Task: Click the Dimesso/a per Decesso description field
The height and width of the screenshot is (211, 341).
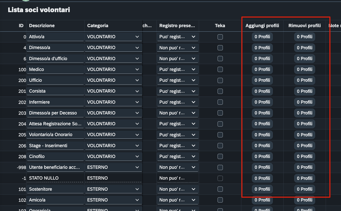Action: 55,113
